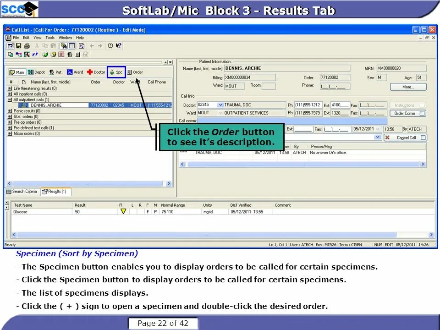Expand All inpatient calls group

pyautogui.click(x=10, y=94)
